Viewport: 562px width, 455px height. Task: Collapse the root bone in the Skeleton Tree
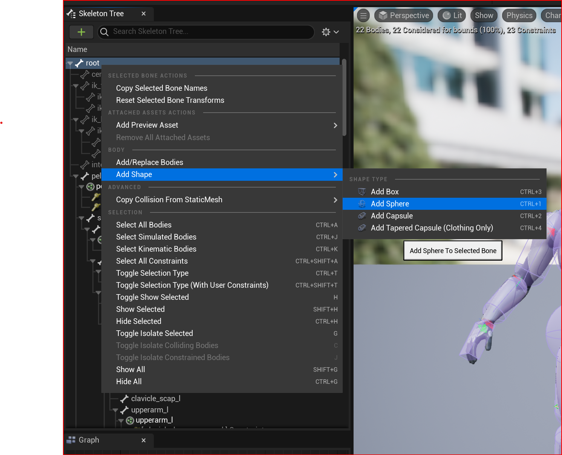(x=70, y=63)
